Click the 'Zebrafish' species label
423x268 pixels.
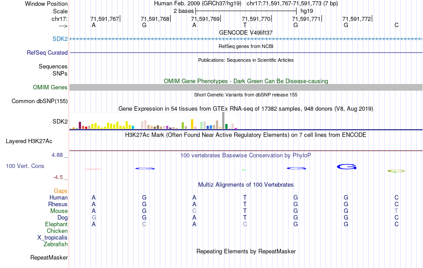pyautogui.click(x=56, y=244)
